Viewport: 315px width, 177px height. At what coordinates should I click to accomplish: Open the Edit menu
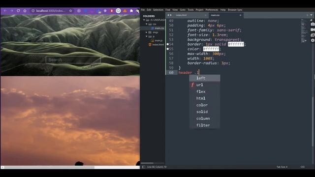(x=149, y=10)
